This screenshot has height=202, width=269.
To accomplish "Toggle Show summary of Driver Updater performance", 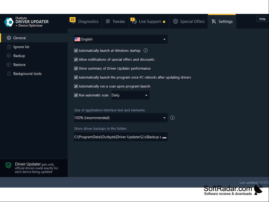I will [x=76, y=68].
